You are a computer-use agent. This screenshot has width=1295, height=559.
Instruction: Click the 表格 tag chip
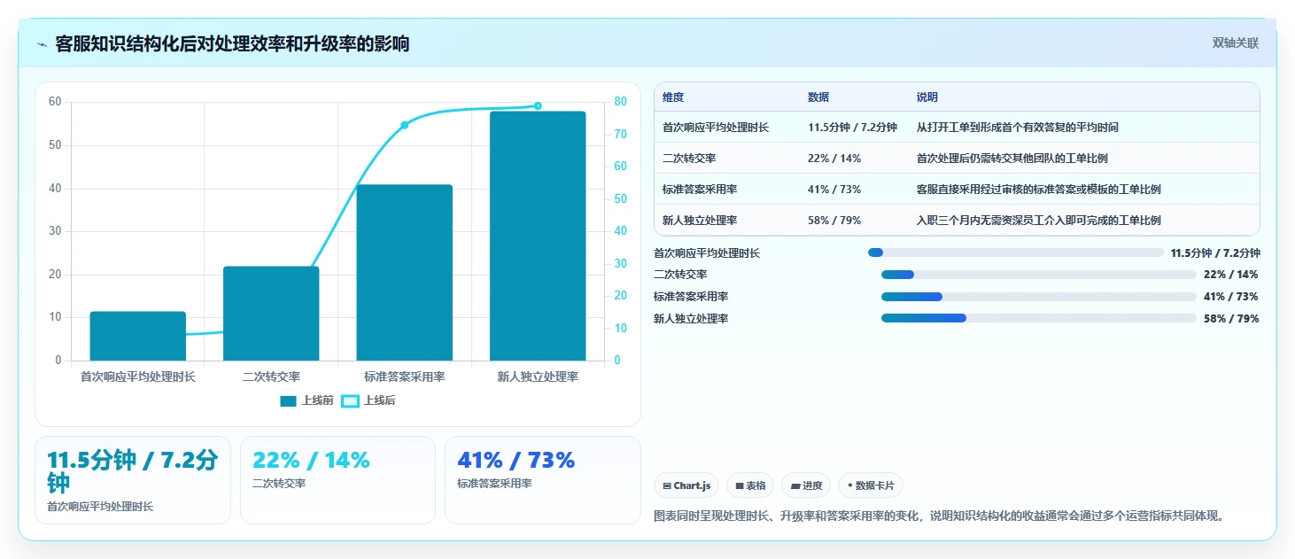click(x=749, y=485)
